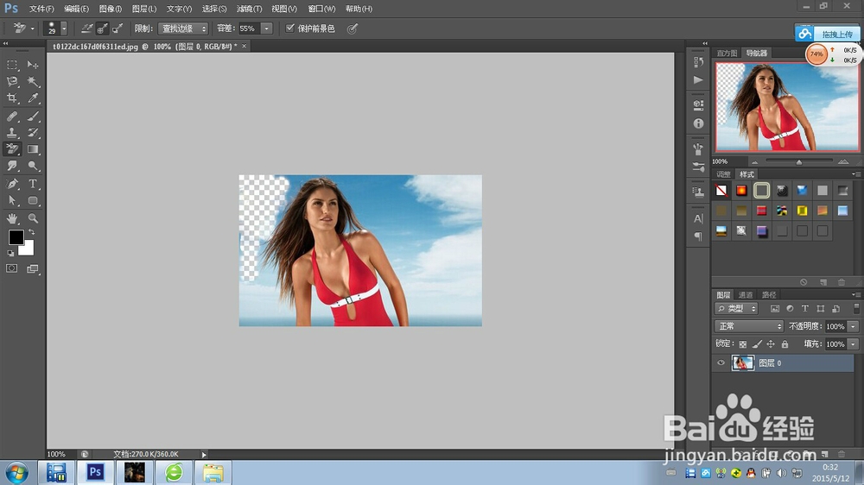Switch to the 调整 tab
The height and width of the screenshot is (485, 864).
(723, 174)
